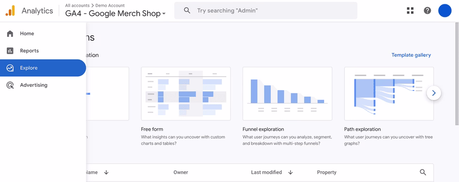Image resolution: width=459 pixels, height=182 pixels.
Task: Click the Analytics logo icon
Action: [x=10, y=11]
